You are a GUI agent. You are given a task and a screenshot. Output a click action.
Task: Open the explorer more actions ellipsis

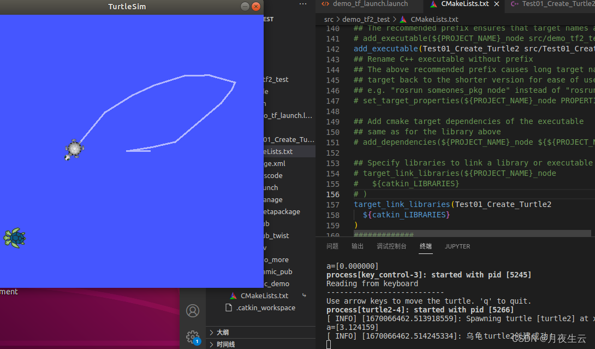[x=303, y=4]
